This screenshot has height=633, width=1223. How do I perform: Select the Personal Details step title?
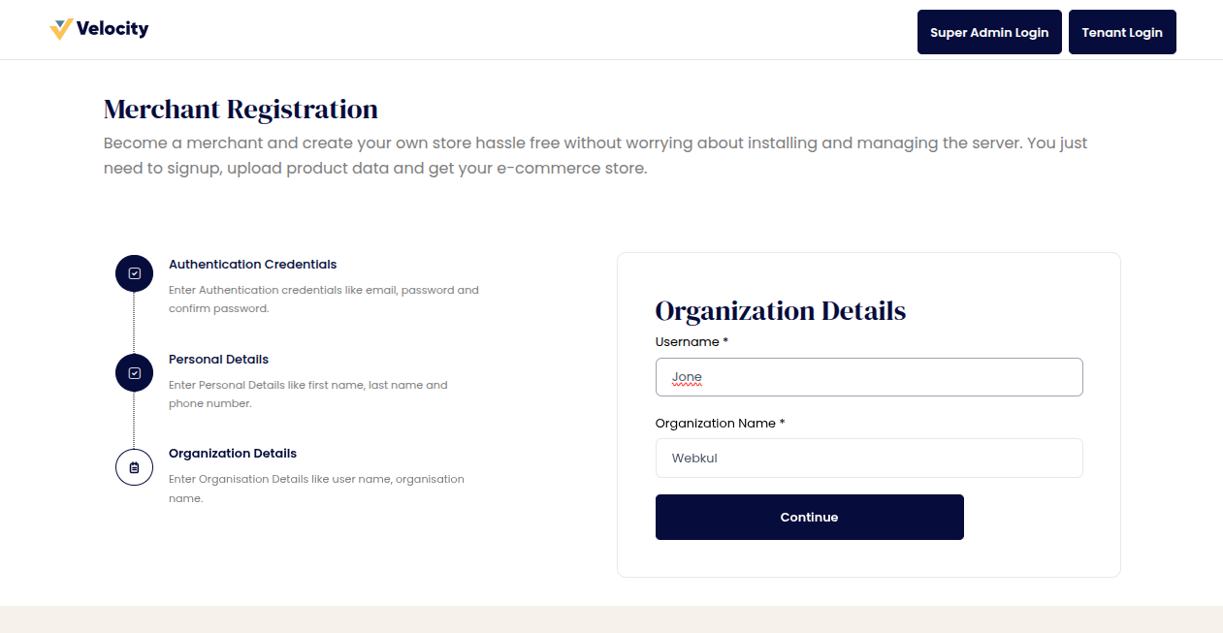218,359
